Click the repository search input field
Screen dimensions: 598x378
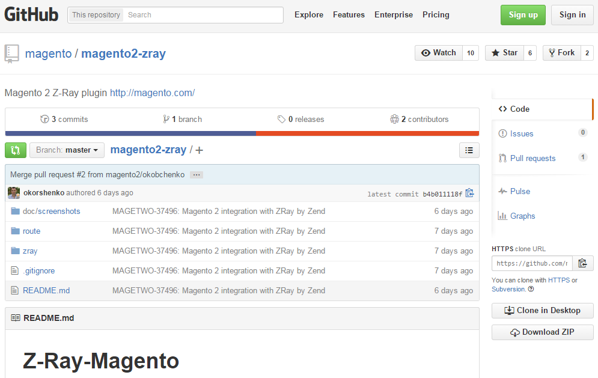[204, 15]
